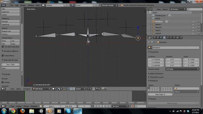The height and width of the screenshot is (114, 203).
Task: Open Firefox from the taskbar
Action: 23,111
